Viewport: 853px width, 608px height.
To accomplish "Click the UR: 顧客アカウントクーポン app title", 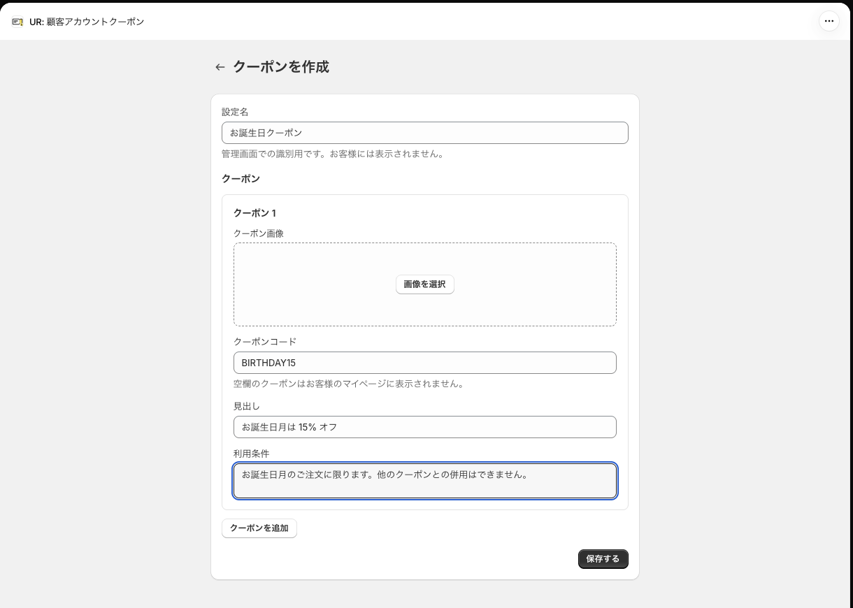I will [x=87, y=22].
